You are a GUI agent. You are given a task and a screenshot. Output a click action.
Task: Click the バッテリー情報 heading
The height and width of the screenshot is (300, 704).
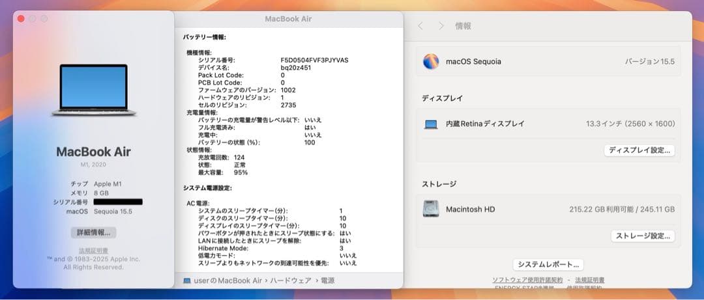click(204, 37)
